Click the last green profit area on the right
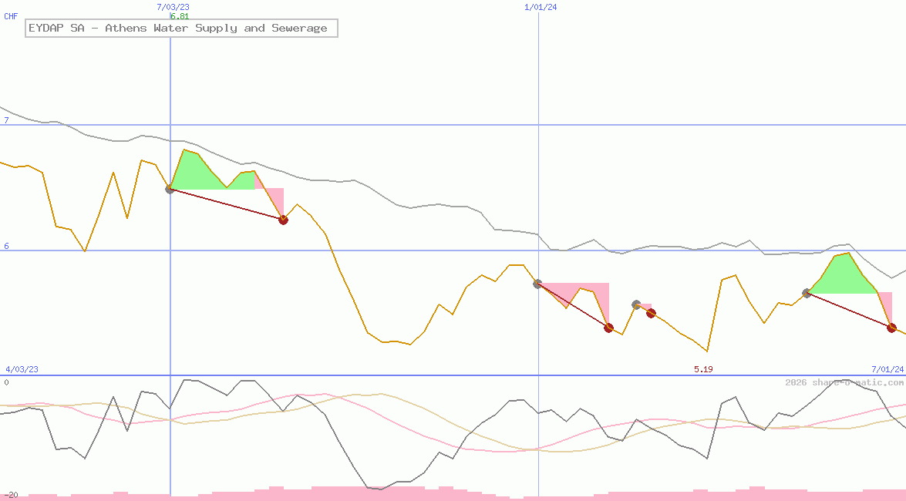Image resolution: width=906 pixels, height=501 pixels. coord(842,276)
